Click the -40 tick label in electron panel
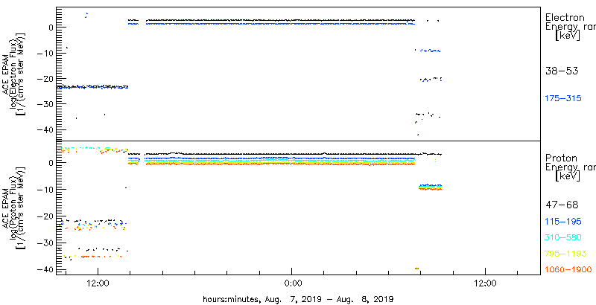 [x=45, y=130]
